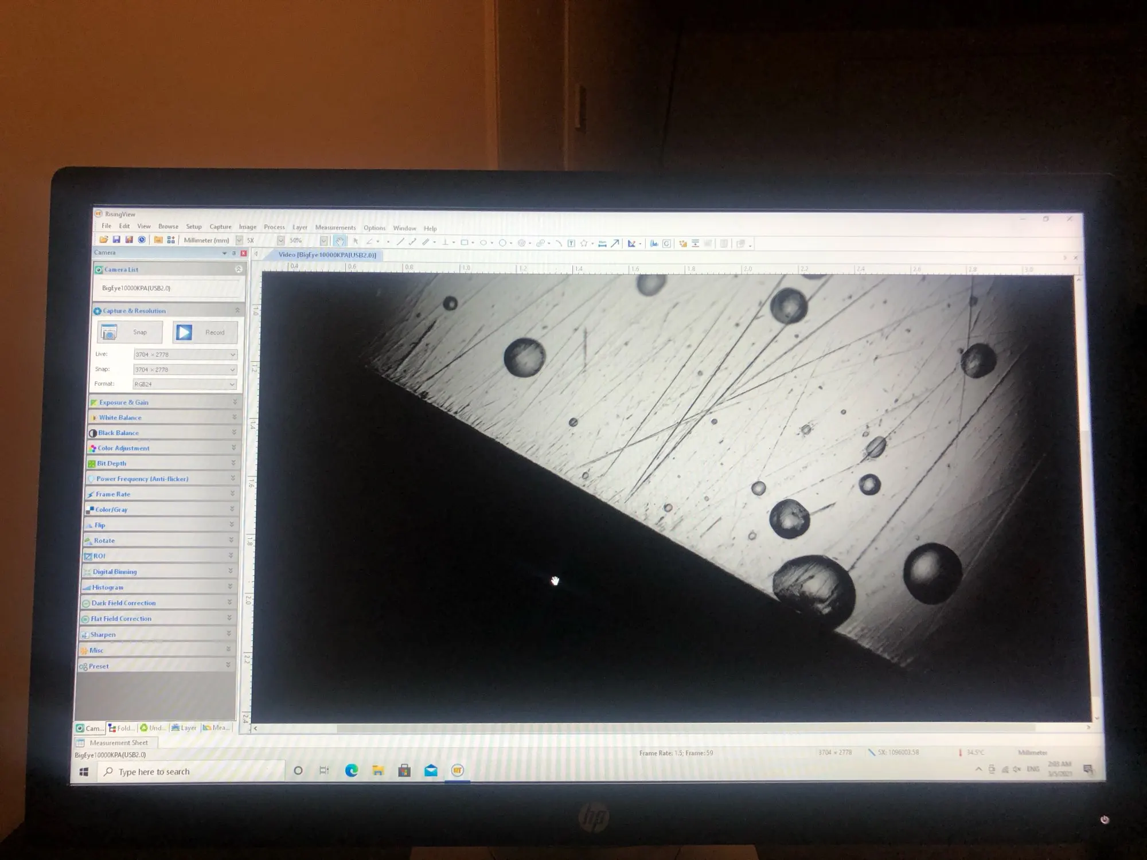The height and width of the screenshot is (860, 1147).
Task: Open the Process menu
Action: [274, 227]
